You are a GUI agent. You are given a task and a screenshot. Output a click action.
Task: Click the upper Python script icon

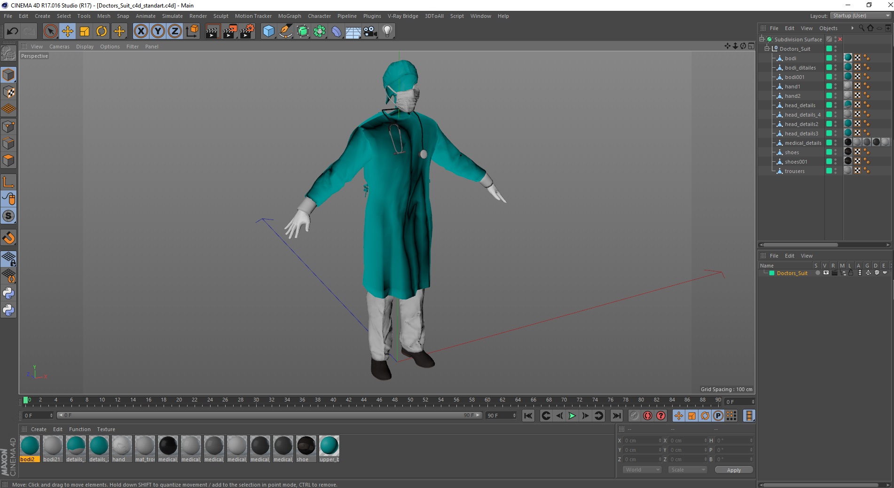pos(8,293)
